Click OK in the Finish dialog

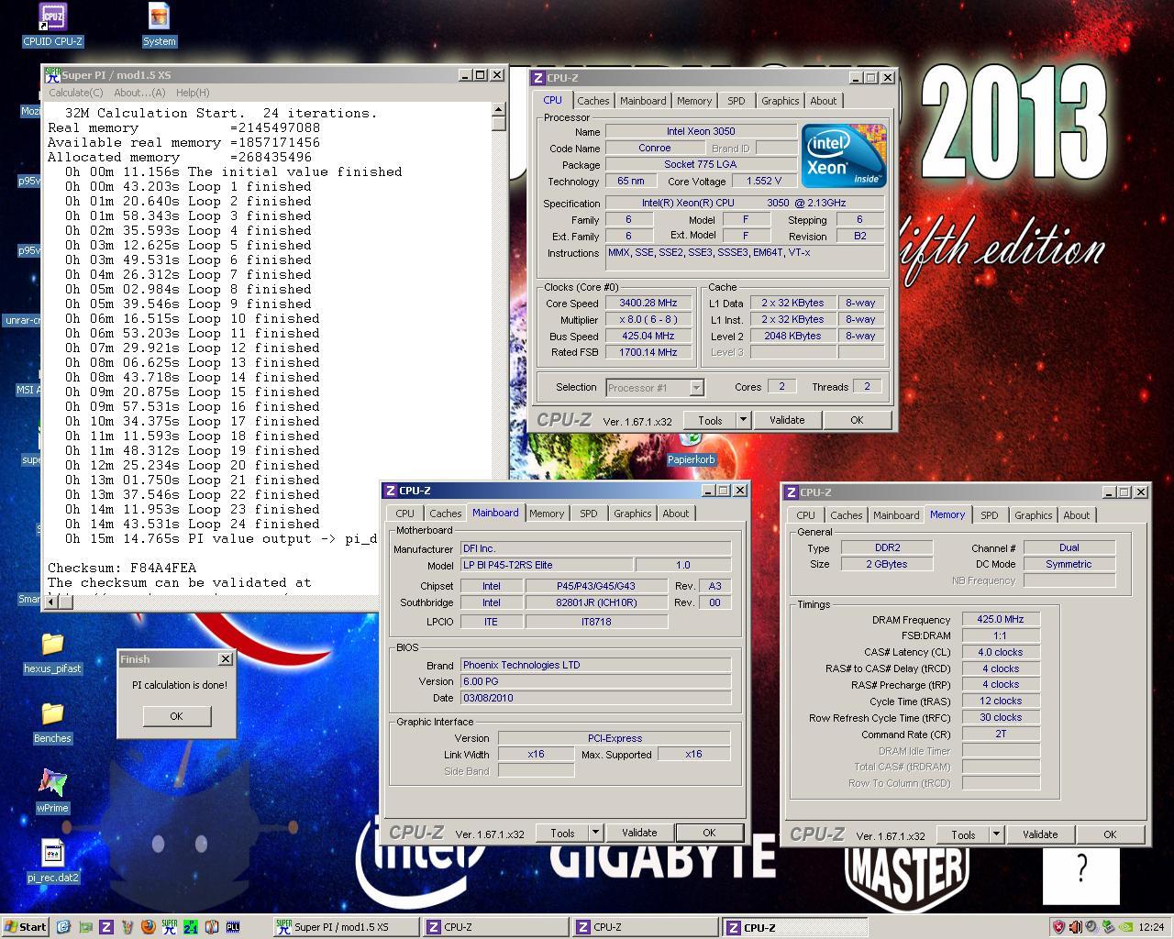176,716
